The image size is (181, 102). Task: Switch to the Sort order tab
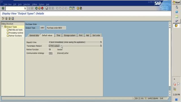point(96,35)
